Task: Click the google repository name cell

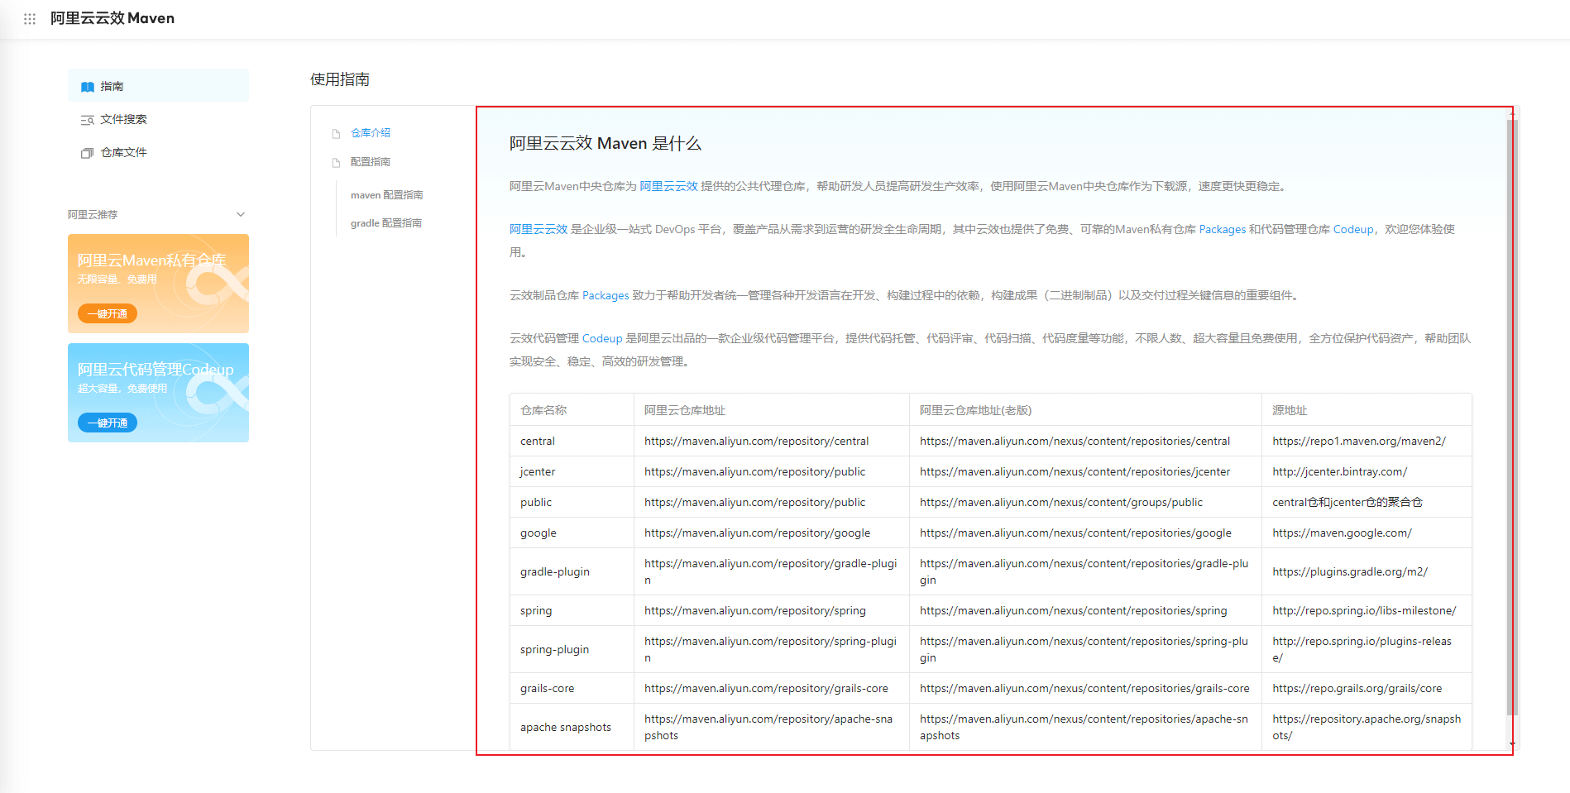Action: [x=572, y=533]
